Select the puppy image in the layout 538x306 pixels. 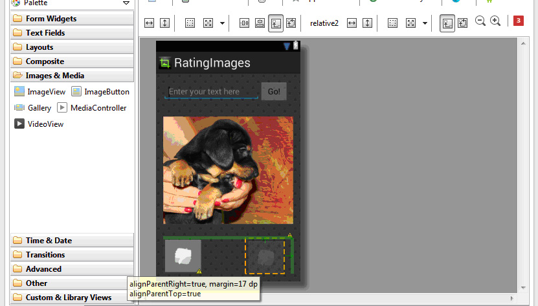[228, 170]
